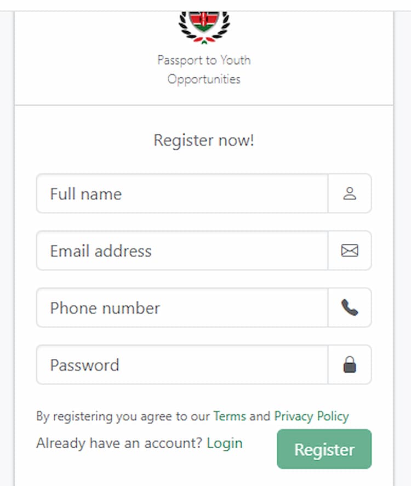Open the Privacy Policy link
The height and width of the screenshot is (486, 411).
click(x=311, y=416)
